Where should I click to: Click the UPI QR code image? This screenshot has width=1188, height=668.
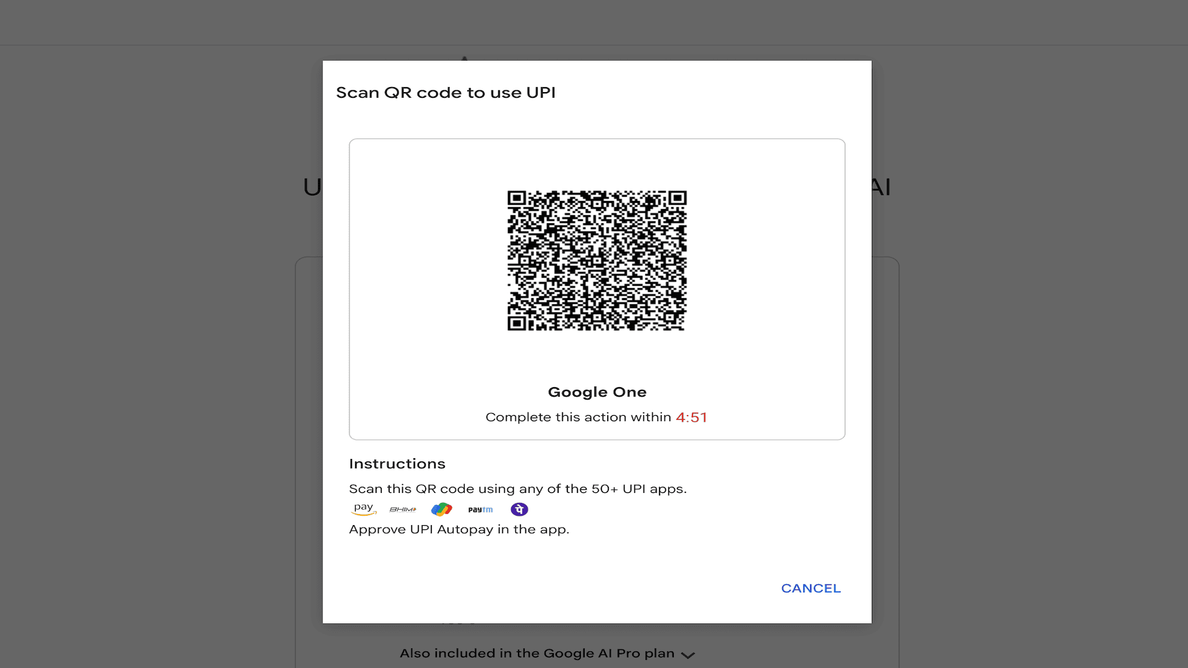click(x=597, y=260)
